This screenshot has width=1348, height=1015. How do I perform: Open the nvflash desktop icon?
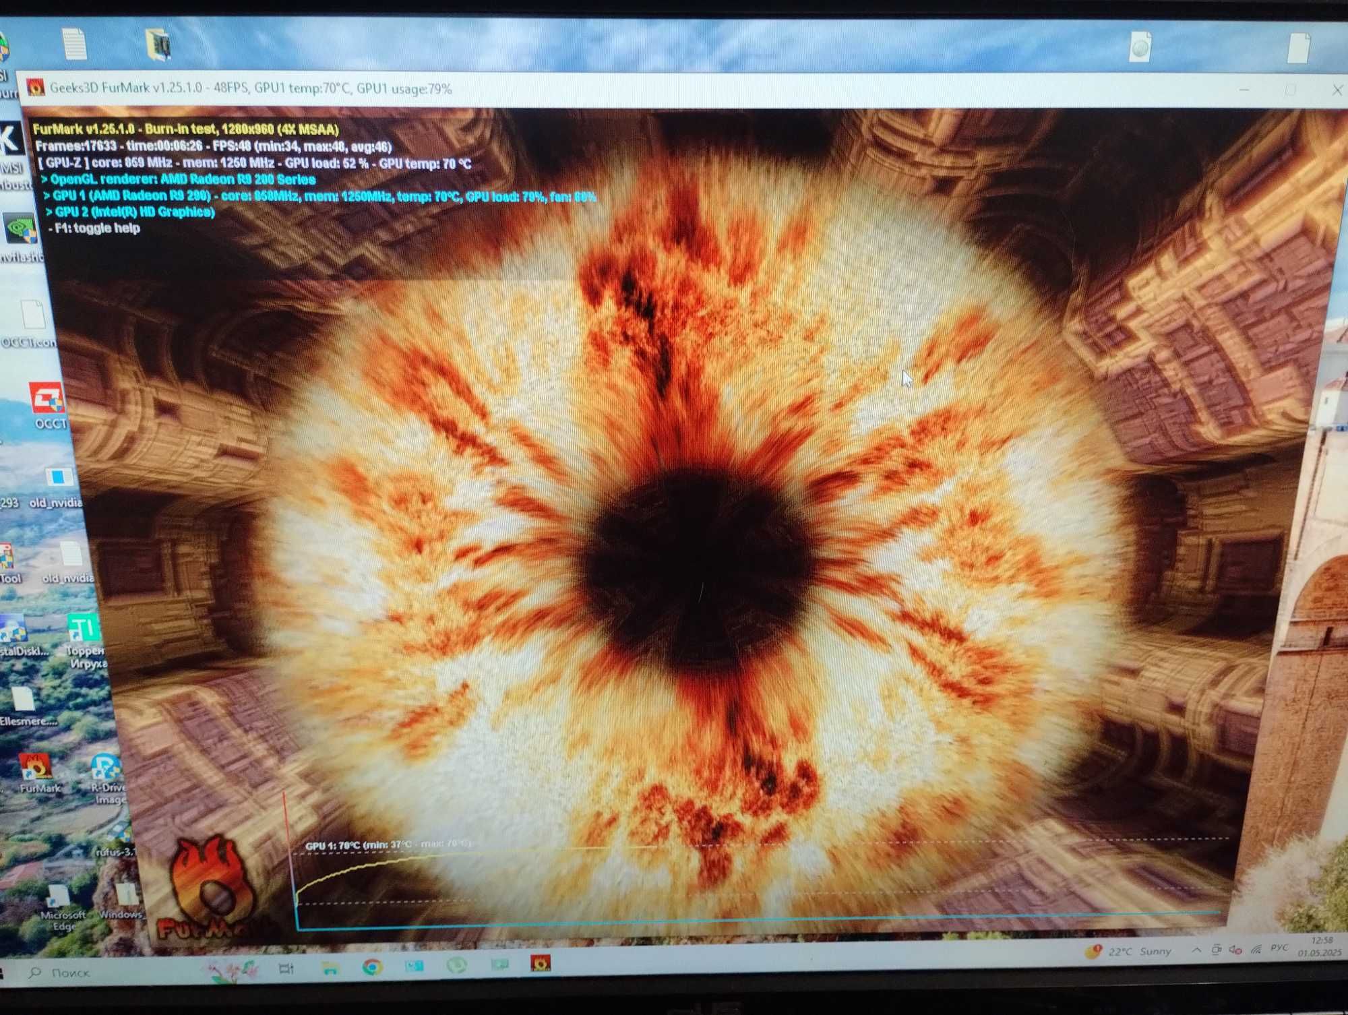pyautogui.click(x=22, y=237)
